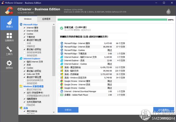This screenshot has height=122, width=176.
Task: Uncheck Internet 历史 under Microsoft Edge
Action: 24,31
